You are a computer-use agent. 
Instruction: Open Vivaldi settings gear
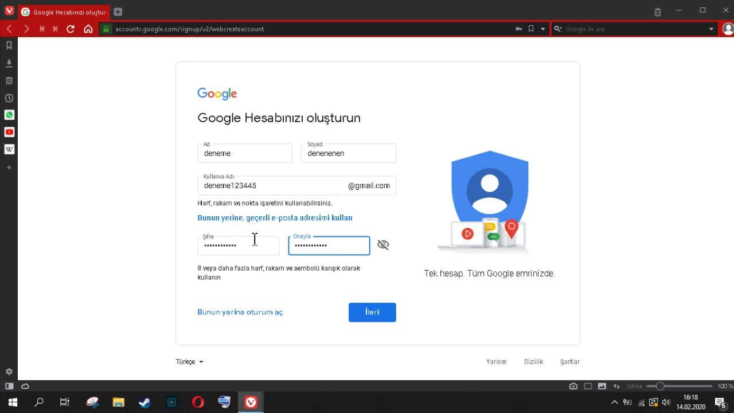pyautogui.click(x=9, y=372)
